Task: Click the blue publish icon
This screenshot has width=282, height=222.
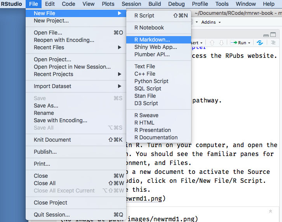Action: coord(260,43)
